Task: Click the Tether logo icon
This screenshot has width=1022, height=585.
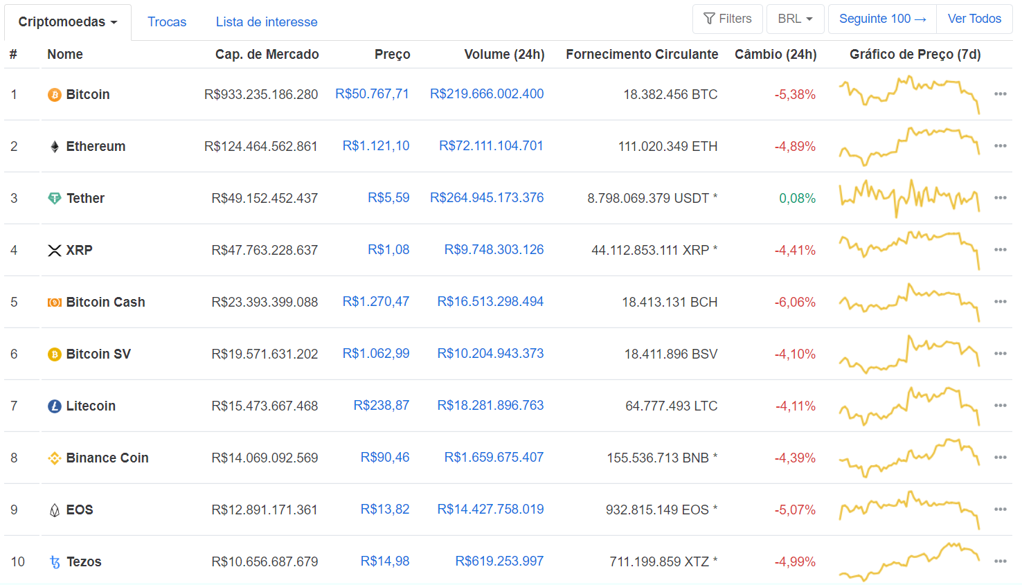Action: [x=55, y=199]
